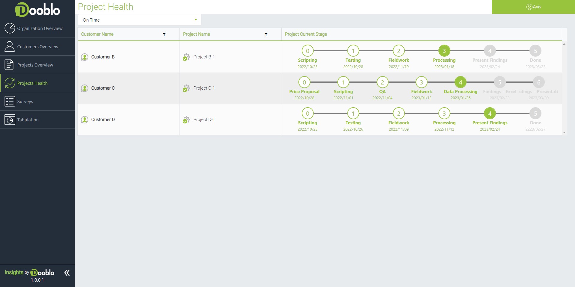Click date 2023/01/18 under Processing

444,67
